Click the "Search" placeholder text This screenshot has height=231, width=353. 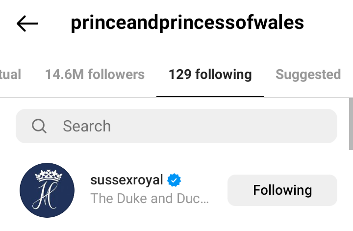(x=87, y=126)
